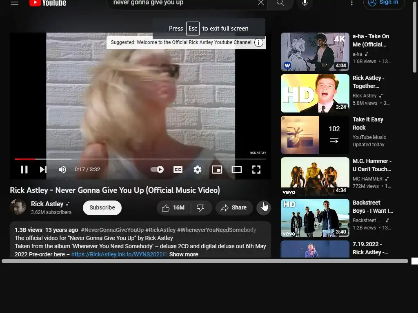Open the RickAstley.lnk.to pre-order link
This screenshot has width=418, height=313.
[x=119, y=254]
